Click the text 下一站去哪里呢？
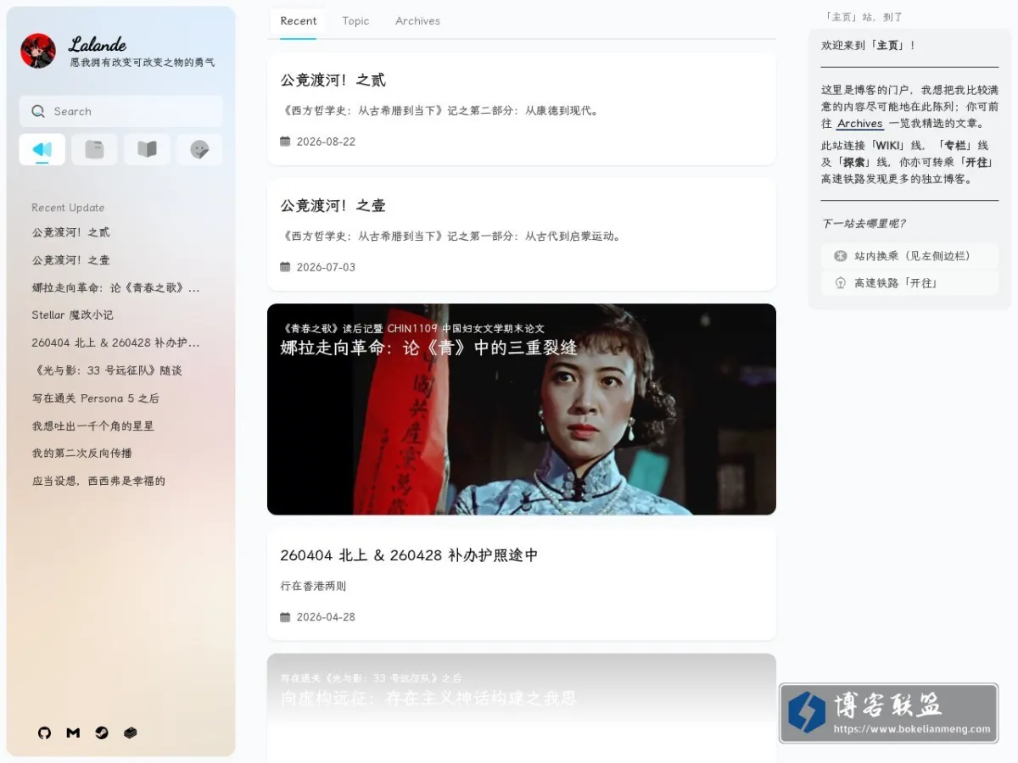Image resolution: width=1018 pixels, height=763 pixels. pyautogui.click(x=864, y=224)
